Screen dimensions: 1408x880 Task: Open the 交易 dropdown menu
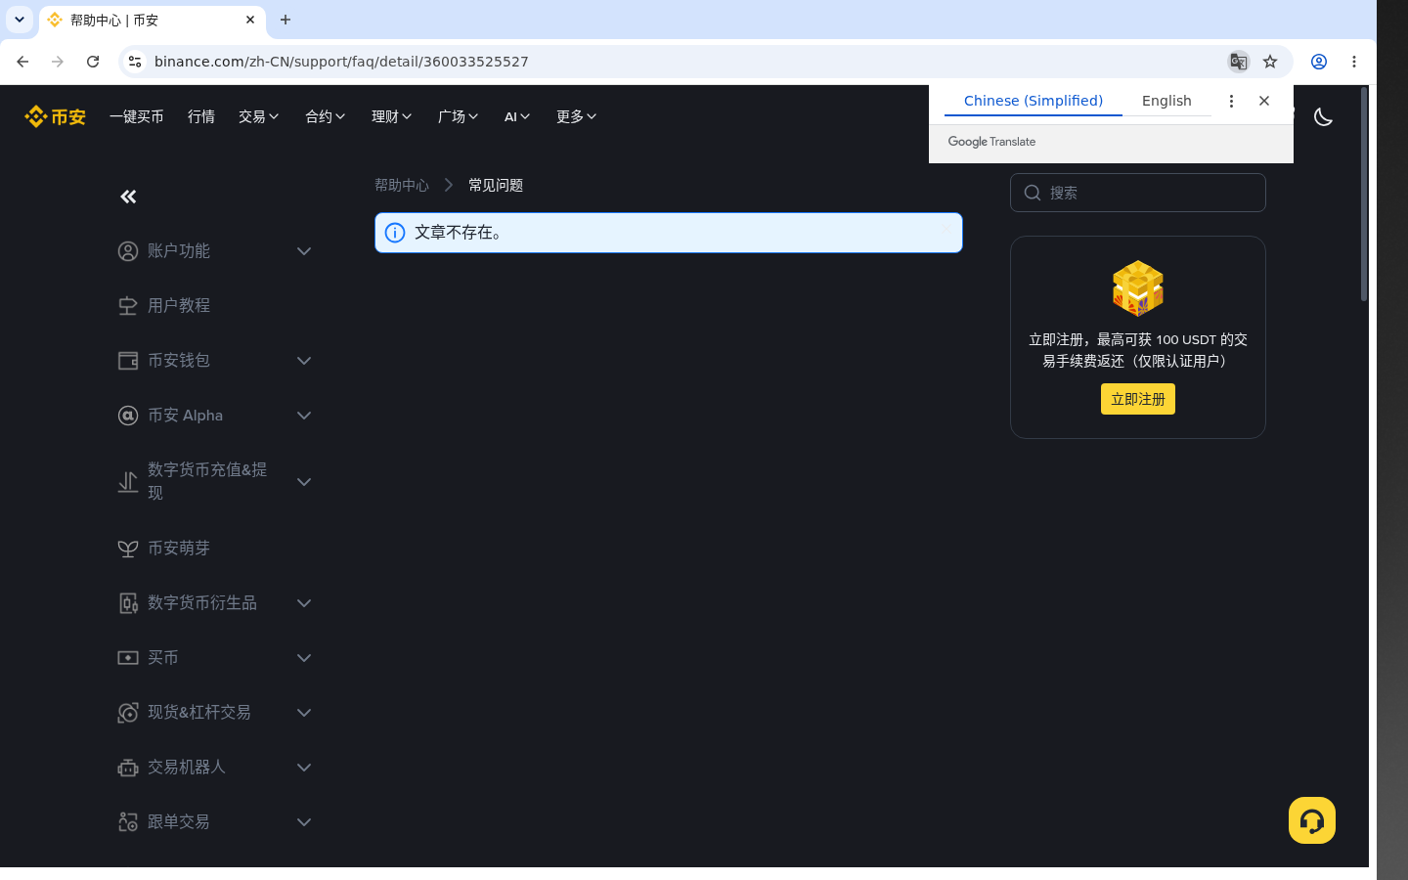coord(259,116)
